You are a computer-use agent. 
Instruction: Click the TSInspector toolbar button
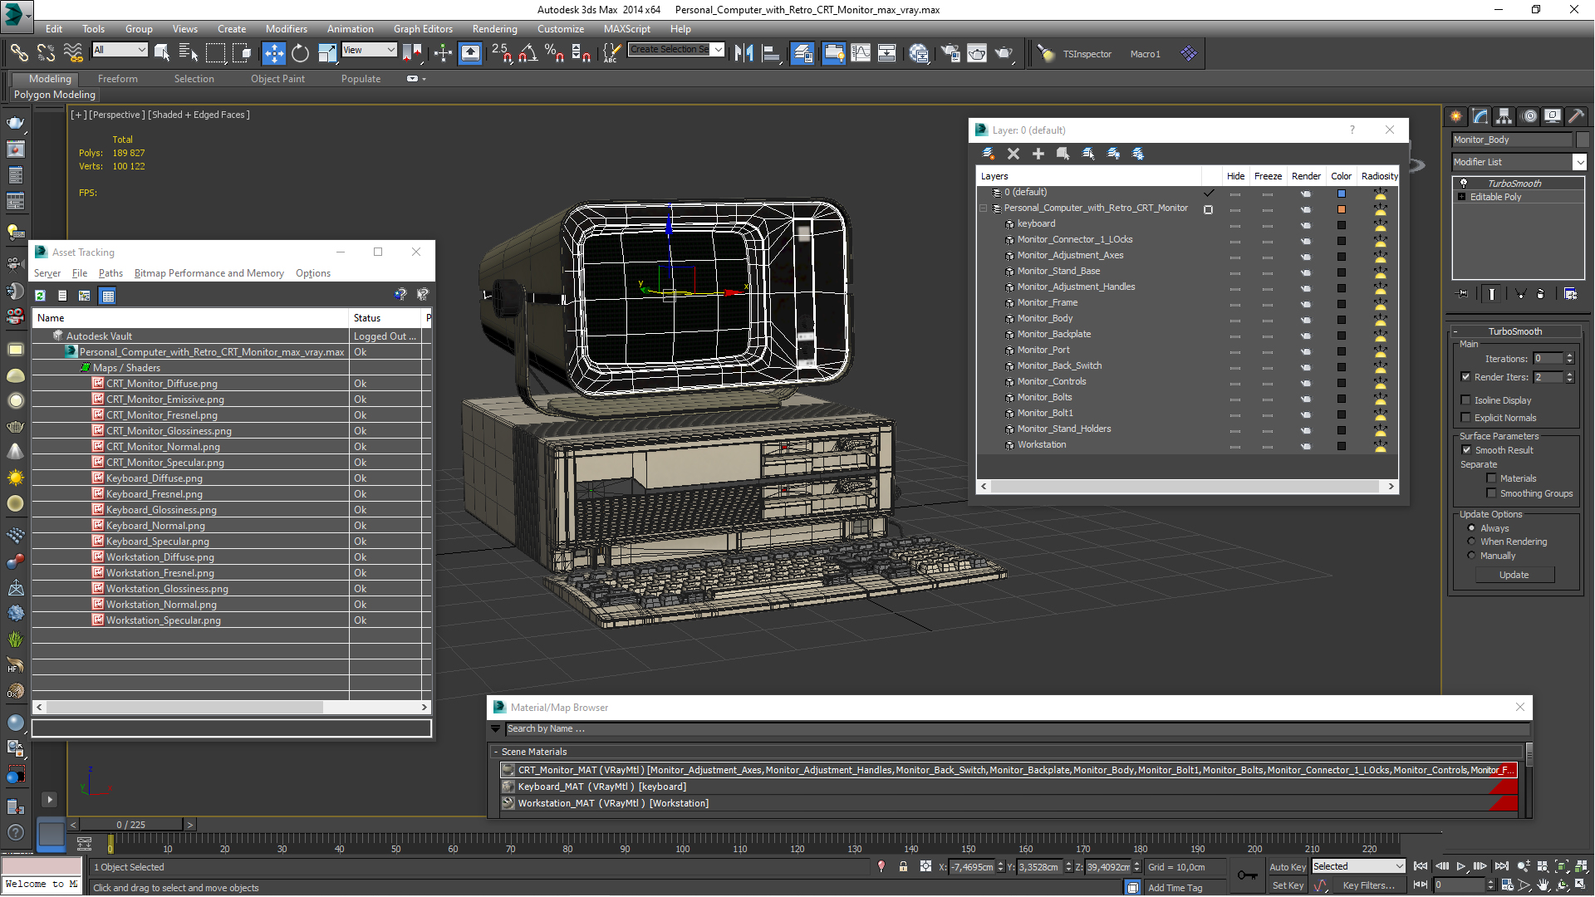1087,54
